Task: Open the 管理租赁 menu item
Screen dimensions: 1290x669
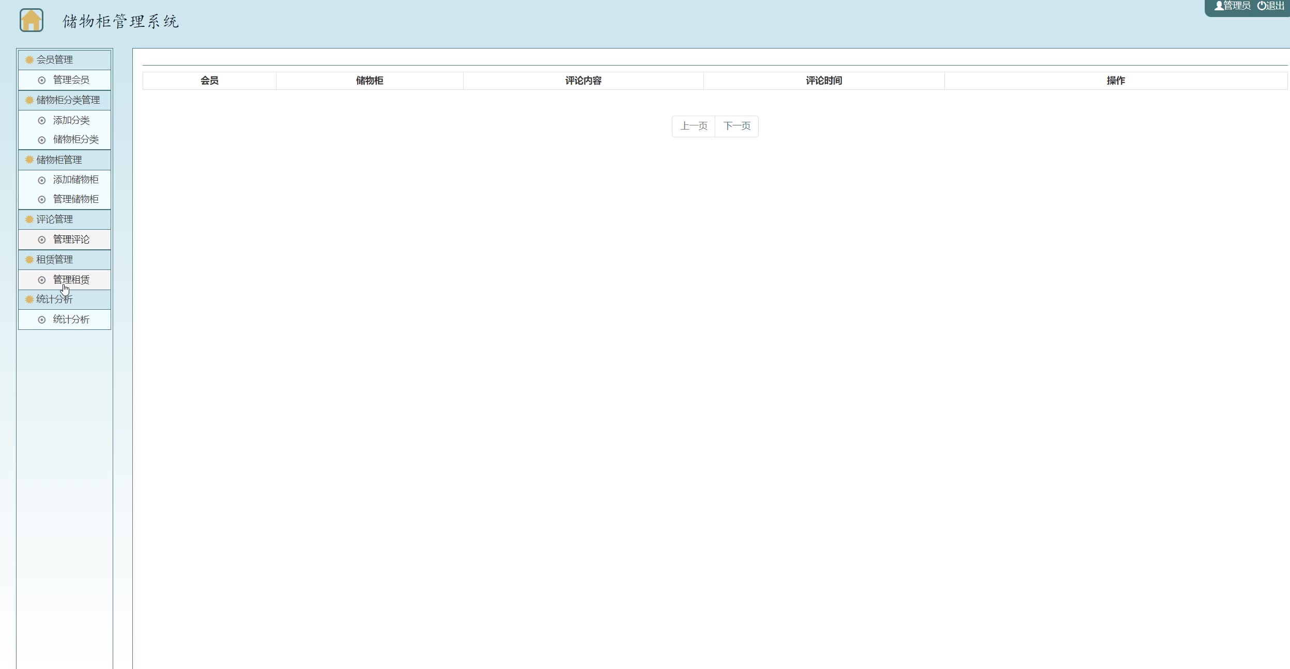Action: coord(65,280)
